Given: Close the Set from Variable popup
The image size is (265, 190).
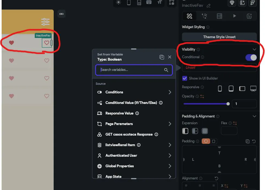Looking at the screenshot, I should point(170,57).
